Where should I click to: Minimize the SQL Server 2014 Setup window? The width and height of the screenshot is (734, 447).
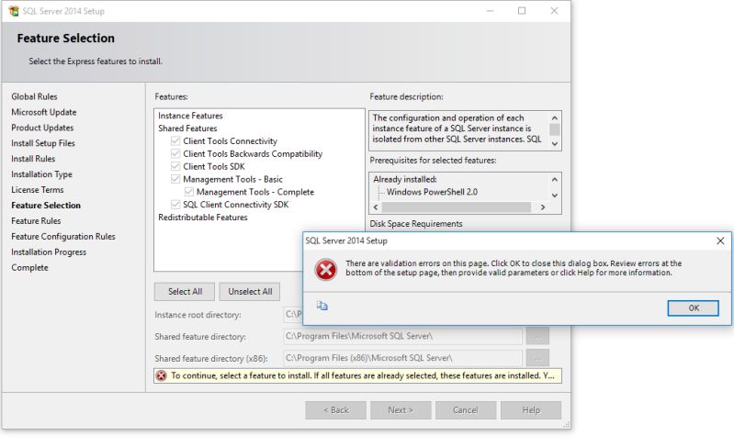(x=490, y=11)
